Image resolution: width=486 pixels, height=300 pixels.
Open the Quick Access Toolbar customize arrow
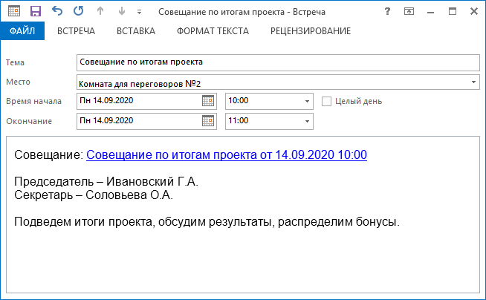[140, 12]
